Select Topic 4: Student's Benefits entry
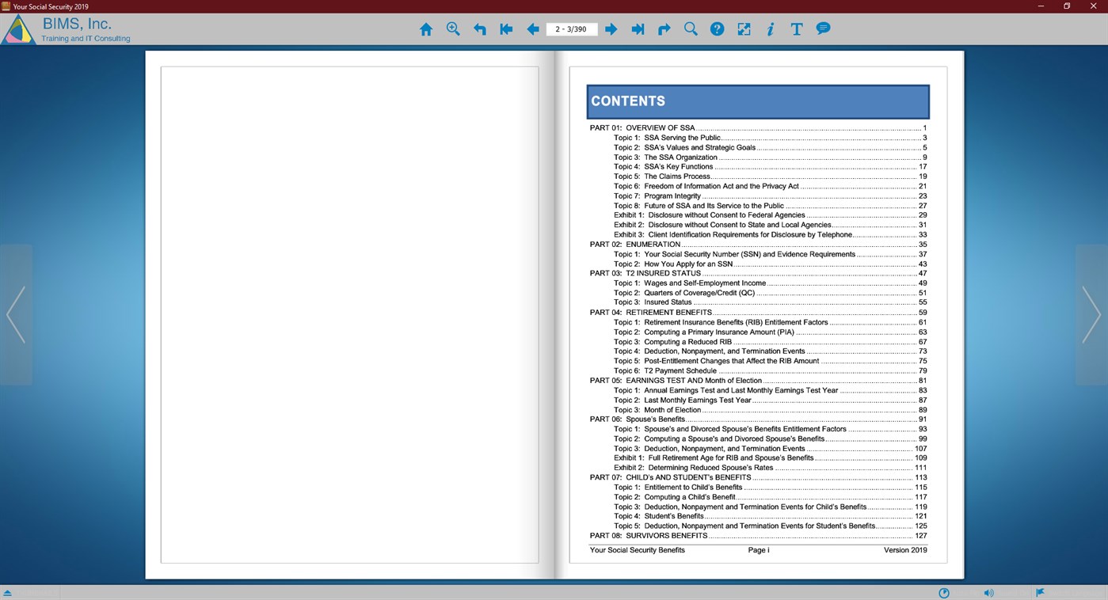Screen dimensions: 1108x600 point(770,516)
